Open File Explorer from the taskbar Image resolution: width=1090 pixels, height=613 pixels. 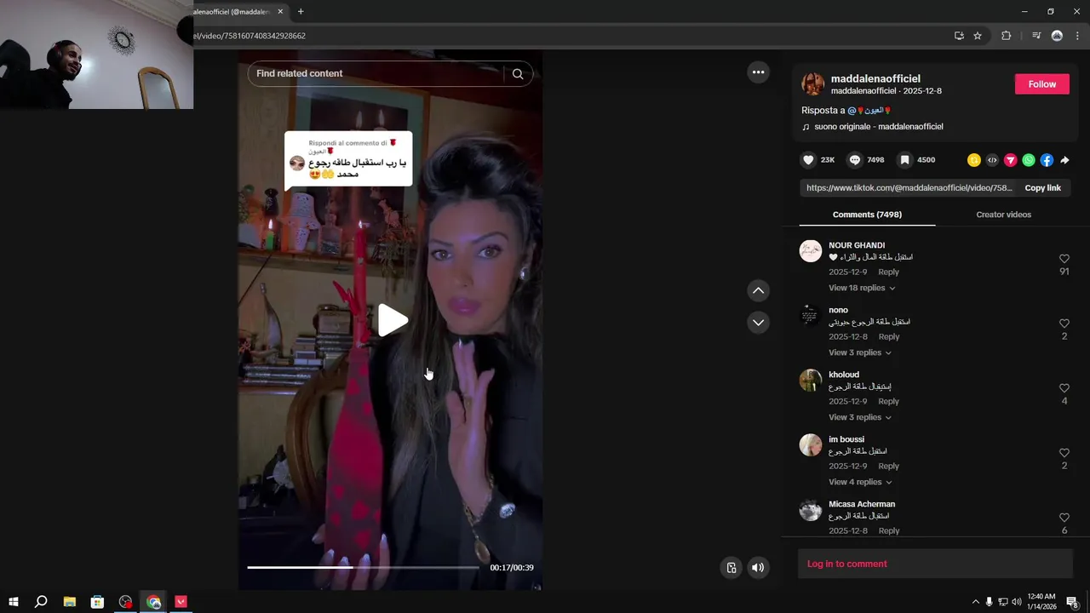[70, 602]
